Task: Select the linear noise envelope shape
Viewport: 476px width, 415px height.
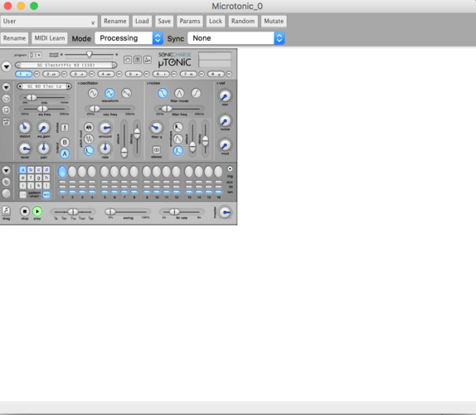Action: (178, 139)
